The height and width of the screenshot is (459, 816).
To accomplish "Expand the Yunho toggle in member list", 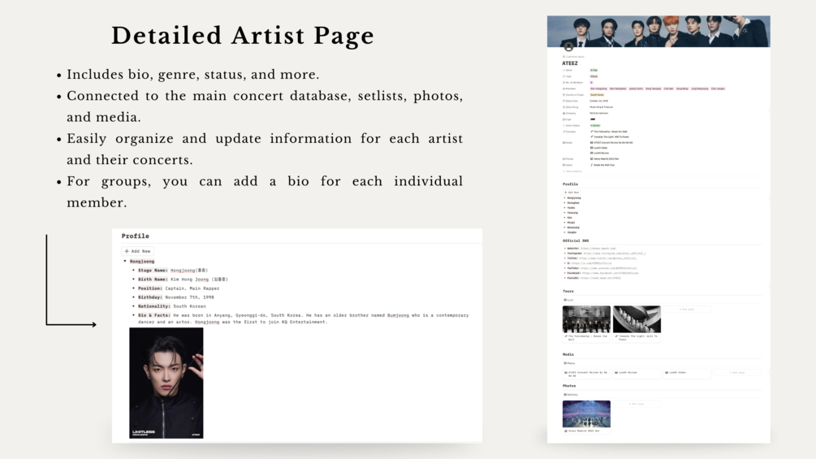I will point(564,208).
